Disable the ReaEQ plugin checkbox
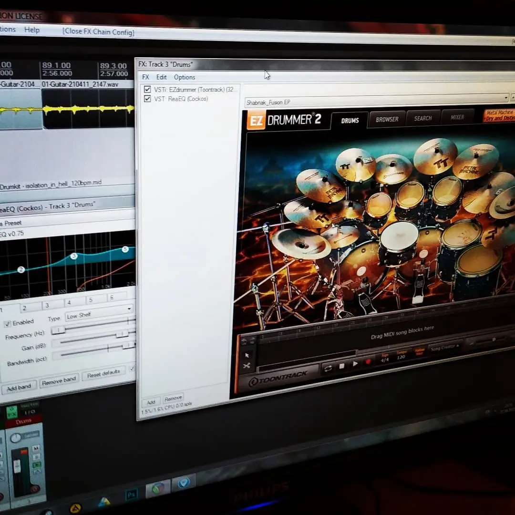 pyautogui.click(x=147, y=99)
